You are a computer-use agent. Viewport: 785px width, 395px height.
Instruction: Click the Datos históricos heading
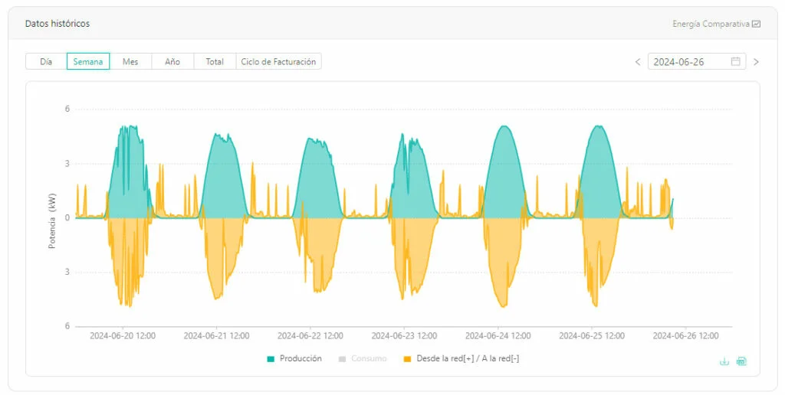point(57,24)
